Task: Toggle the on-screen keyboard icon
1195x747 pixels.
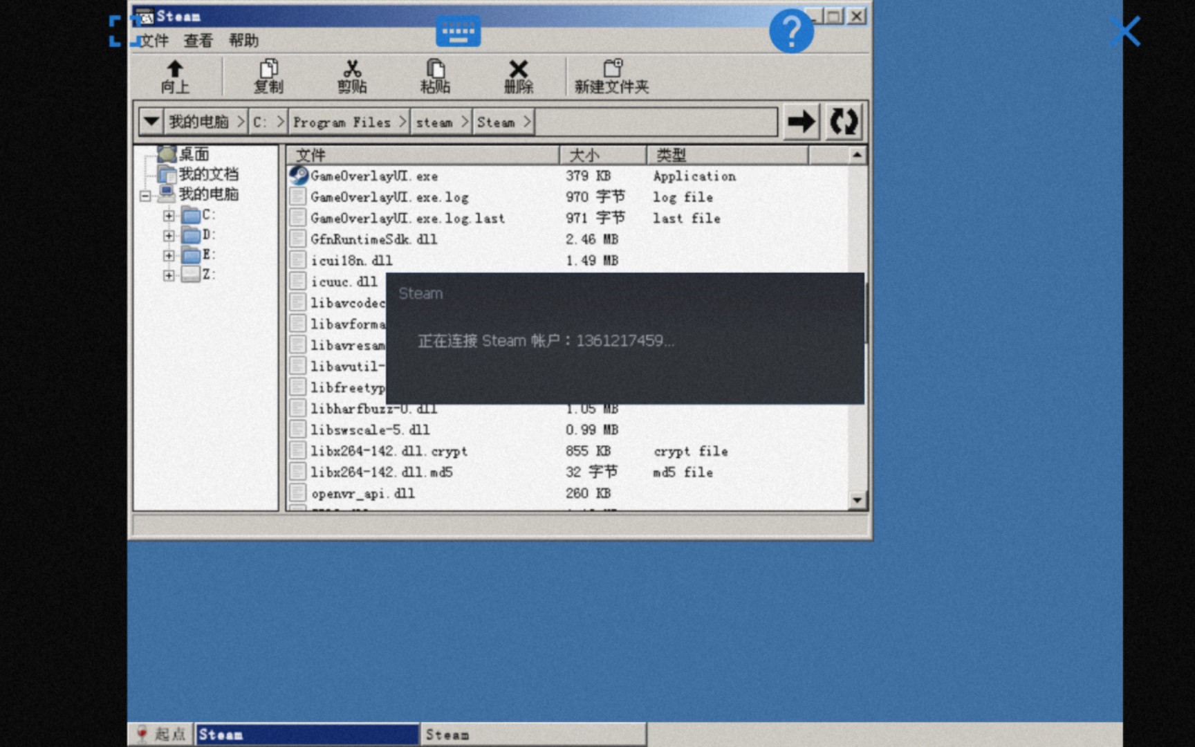Action: point(458,31)
